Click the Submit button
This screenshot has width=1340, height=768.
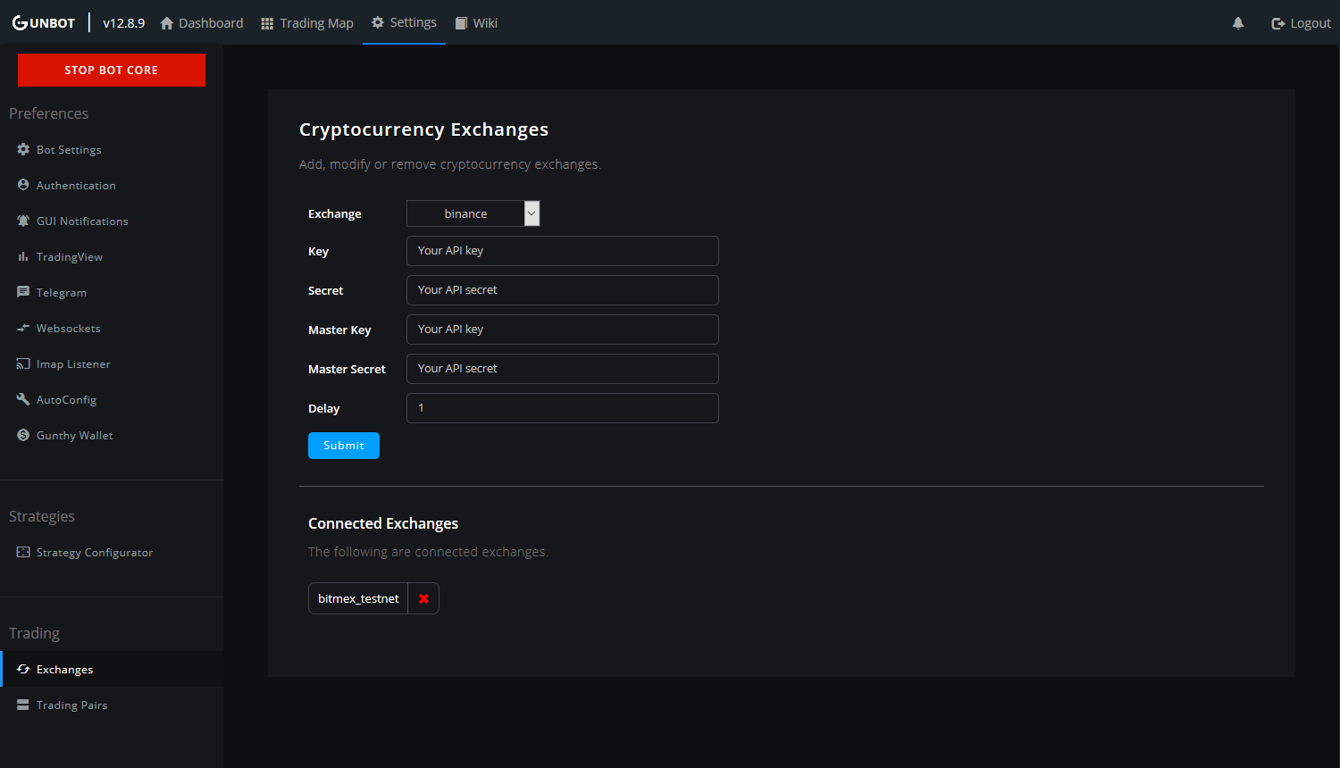click(x=344, y=446)
